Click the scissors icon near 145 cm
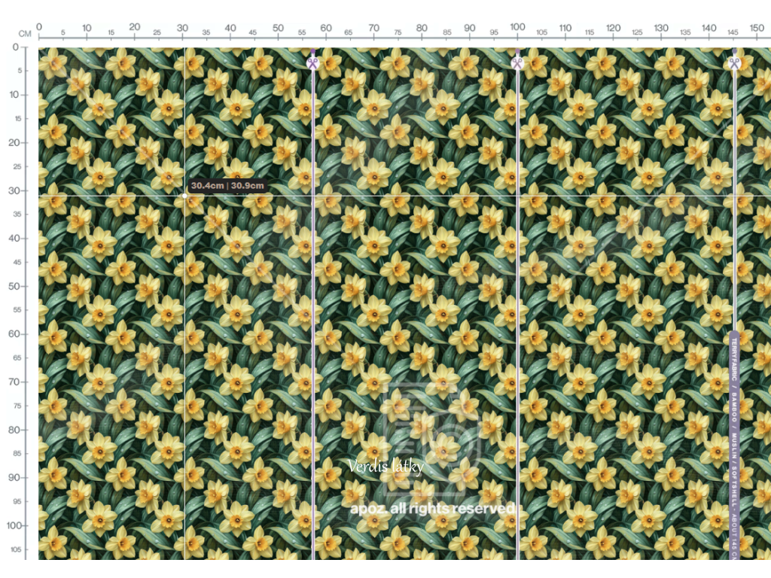 (x=735, y=63)
